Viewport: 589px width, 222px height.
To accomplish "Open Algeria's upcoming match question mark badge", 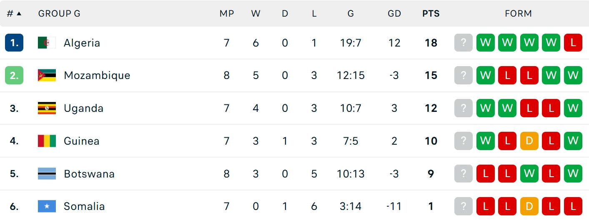I will (x=464, y=43).
